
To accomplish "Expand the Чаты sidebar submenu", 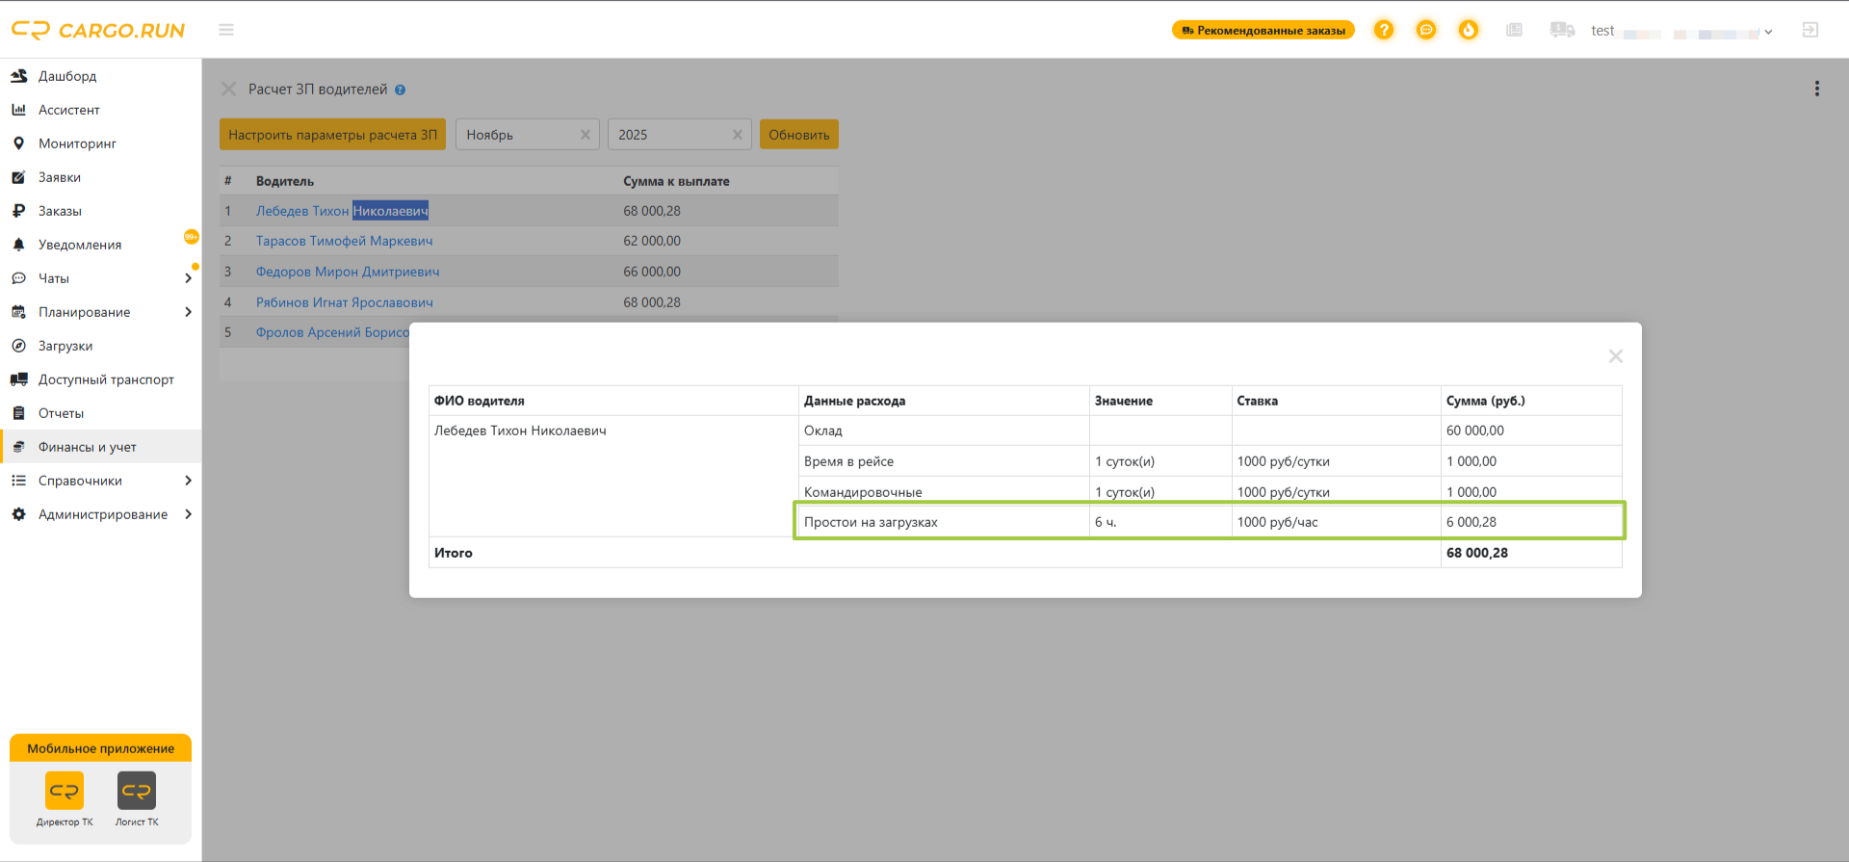I will click(x=188, y=278).
